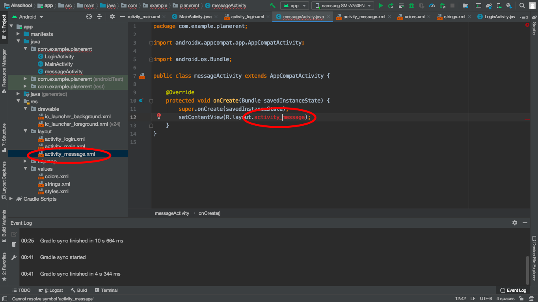Viewport: 538px width, 302px height.
Task: Open the app run configuration dropdown
Action: [294, 6]
